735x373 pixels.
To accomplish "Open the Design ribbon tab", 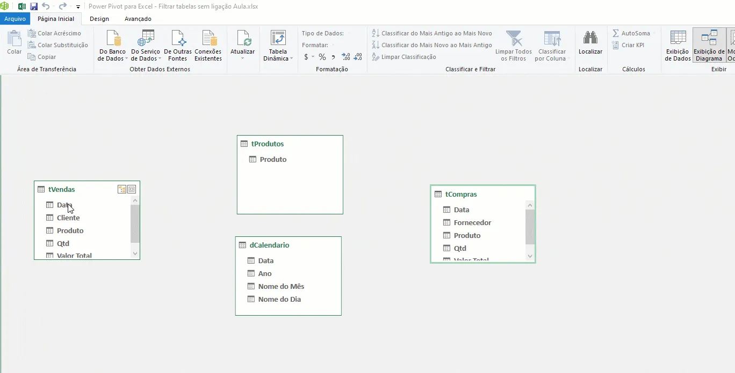I will pyautogui.click(x=99, y=19).
